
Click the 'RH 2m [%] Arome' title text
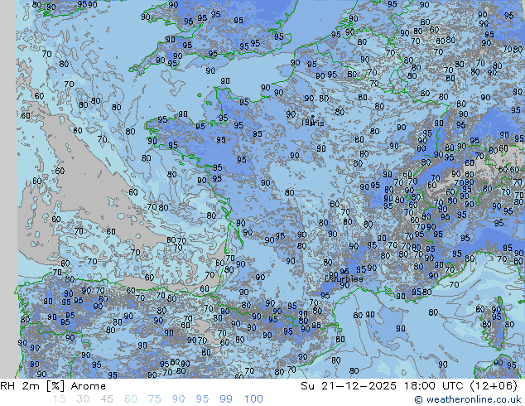53,386
